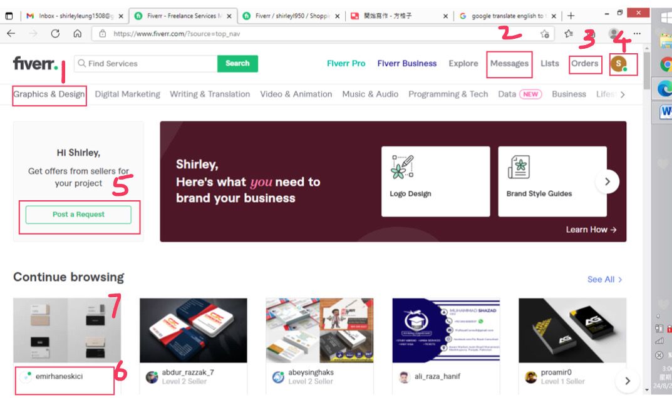The height and width of the screenshot is (398, 672).
Task: Open Messages in the top navigation
Action: (509, 63)
